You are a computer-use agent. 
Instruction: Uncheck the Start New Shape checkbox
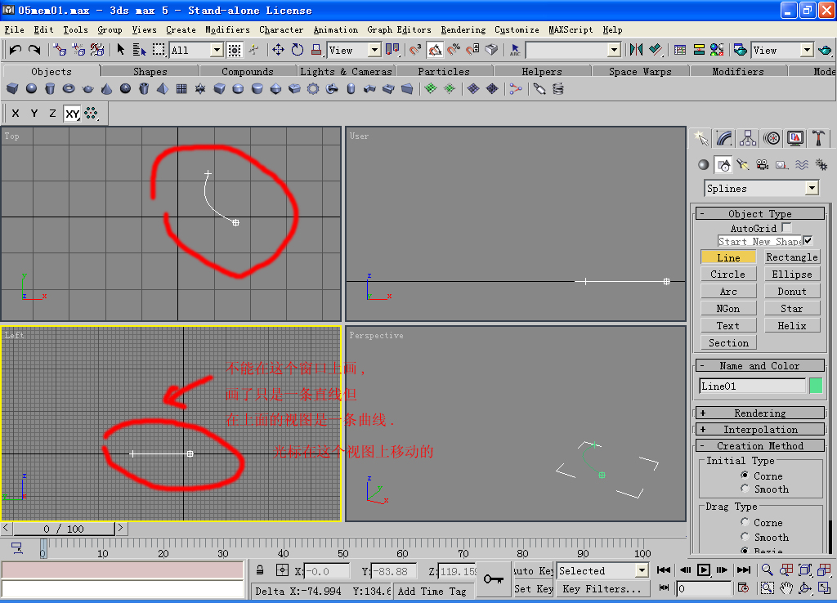808,241
